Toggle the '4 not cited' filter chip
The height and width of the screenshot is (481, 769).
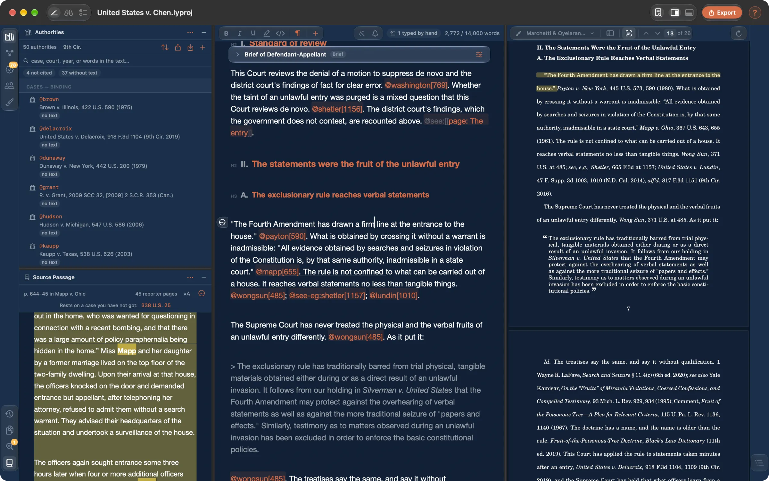[x=39, y=73]
